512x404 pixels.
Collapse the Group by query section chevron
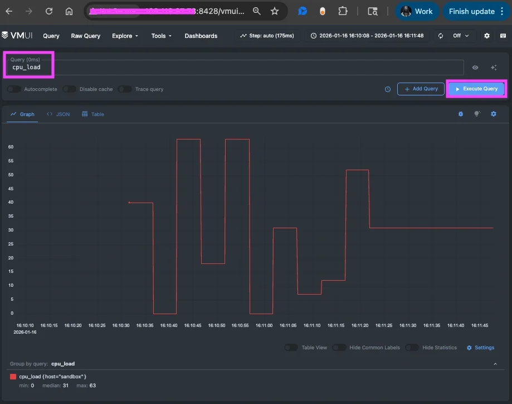point(495,363)
